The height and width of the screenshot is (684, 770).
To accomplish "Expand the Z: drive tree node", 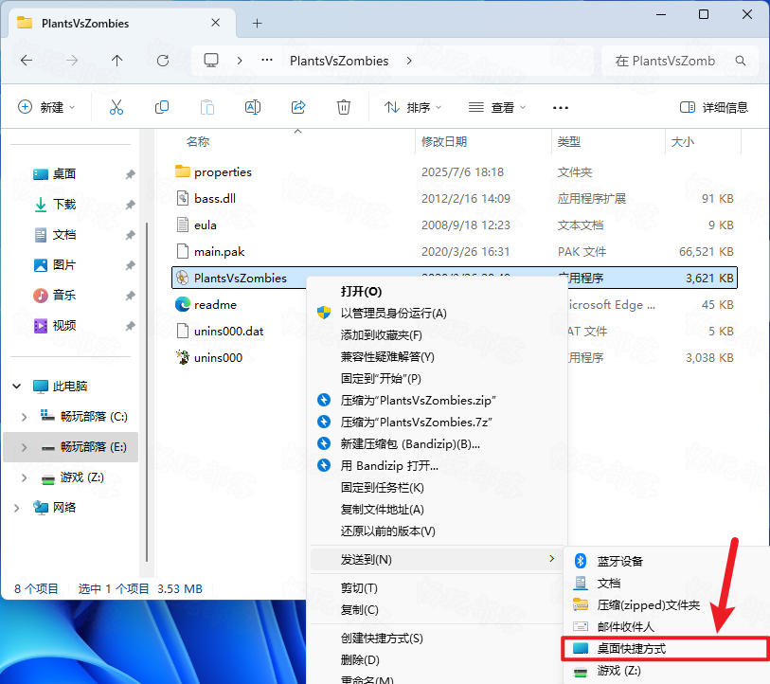I will 24,477.
